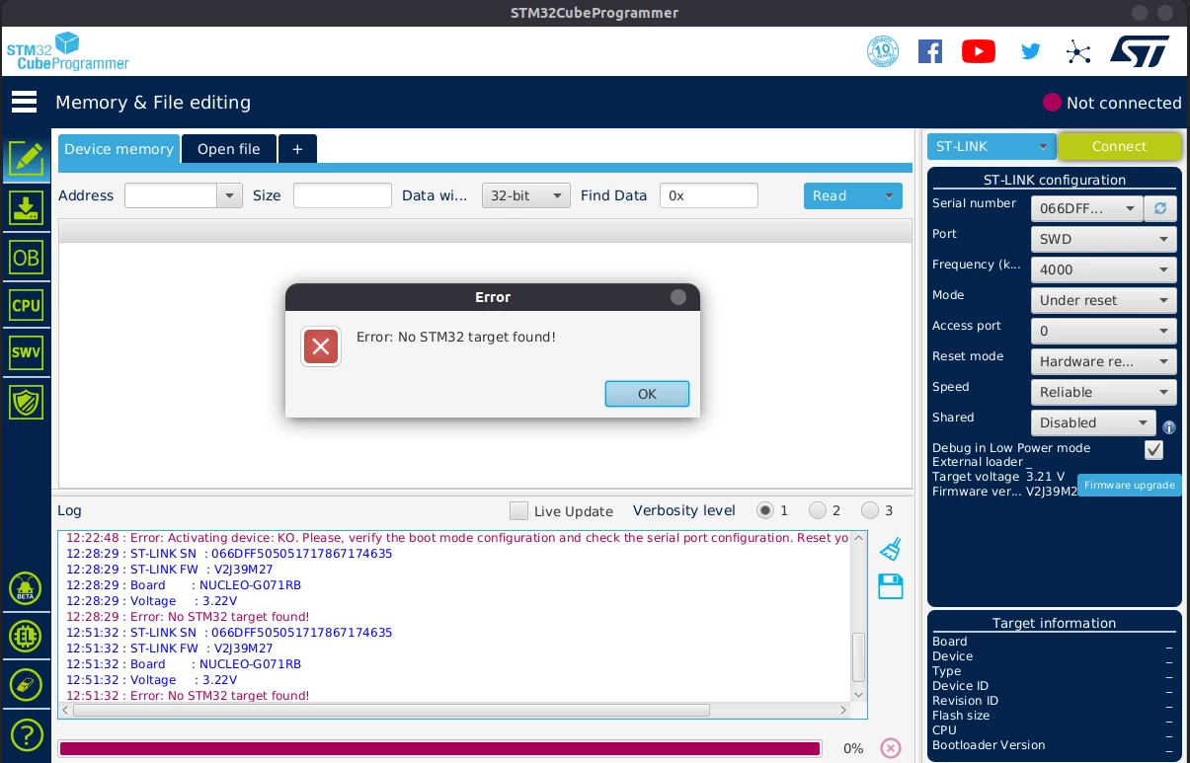Open SWV viewer sidebar icon
The height and width of the screenshot is (763, 1190).
[x=26, y=352]
